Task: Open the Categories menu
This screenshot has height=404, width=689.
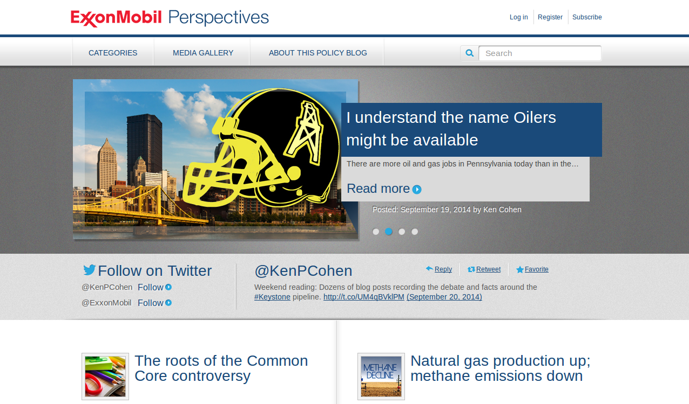Action: coord(113,53)
